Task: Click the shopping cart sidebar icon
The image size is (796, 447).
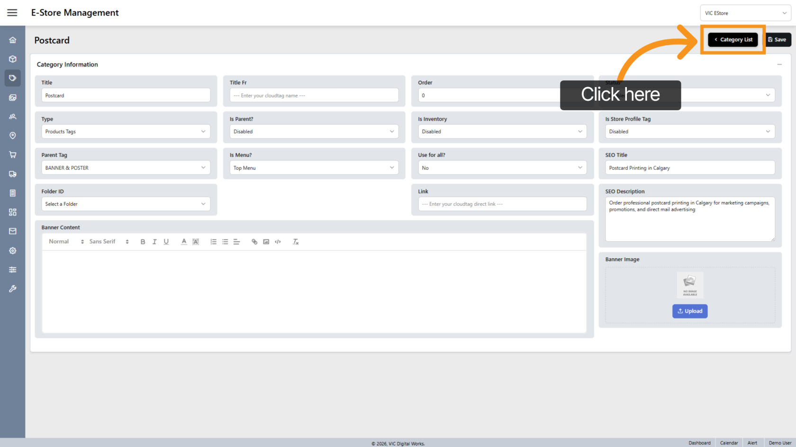Action: [13, 155]
